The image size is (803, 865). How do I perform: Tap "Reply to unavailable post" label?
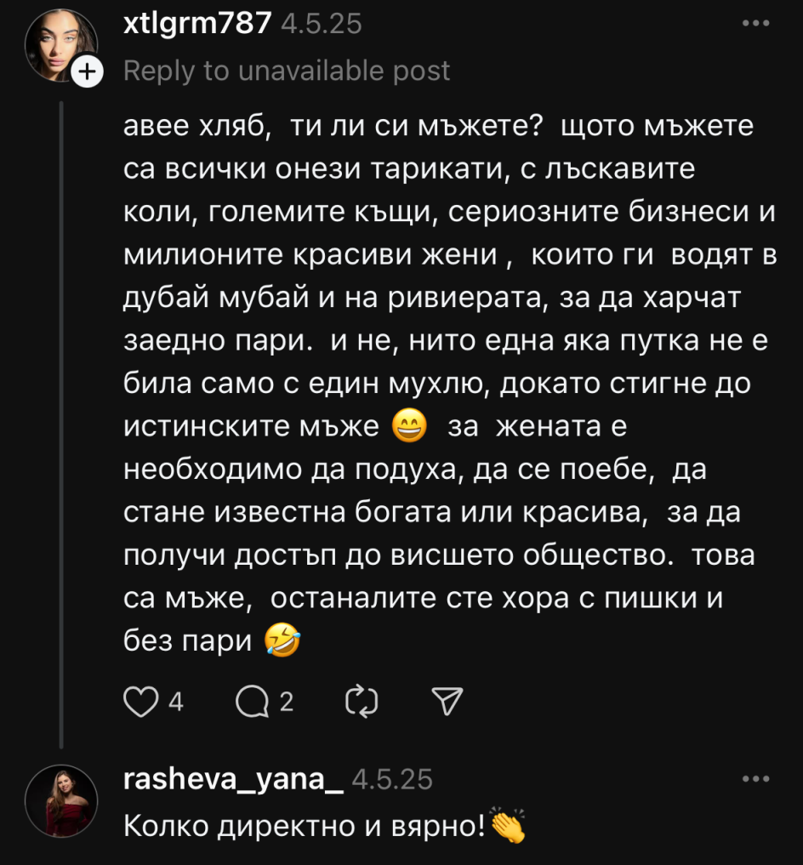click(287, 71)
